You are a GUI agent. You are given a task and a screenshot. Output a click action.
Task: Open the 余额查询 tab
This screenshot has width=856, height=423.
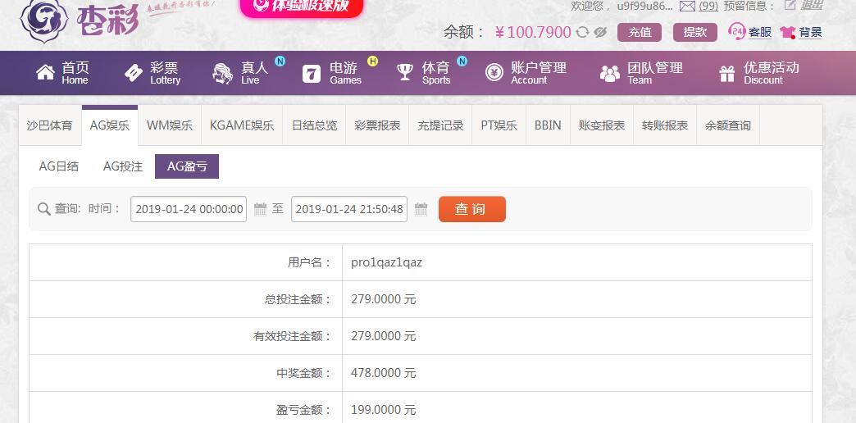(x=728, y=125)
